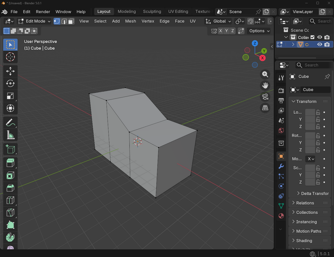The height and width of the screenshot is (257, 334).
Task: Toggle camera view button in viewport
Action: [265, 97]
